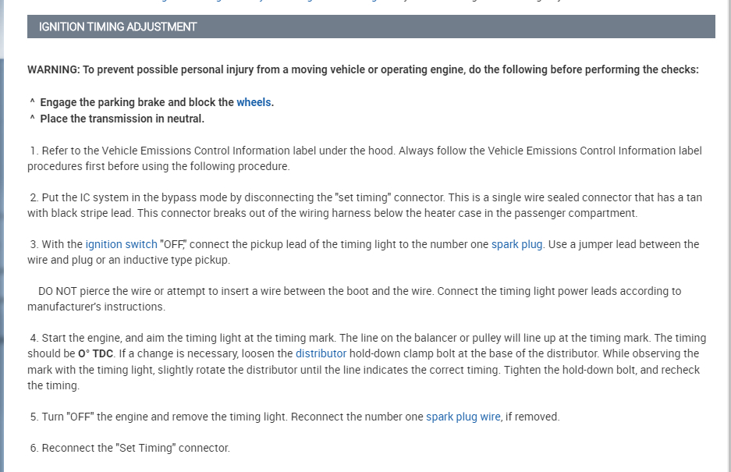Click 'Place the transmission in neutral' bullet

122,119
